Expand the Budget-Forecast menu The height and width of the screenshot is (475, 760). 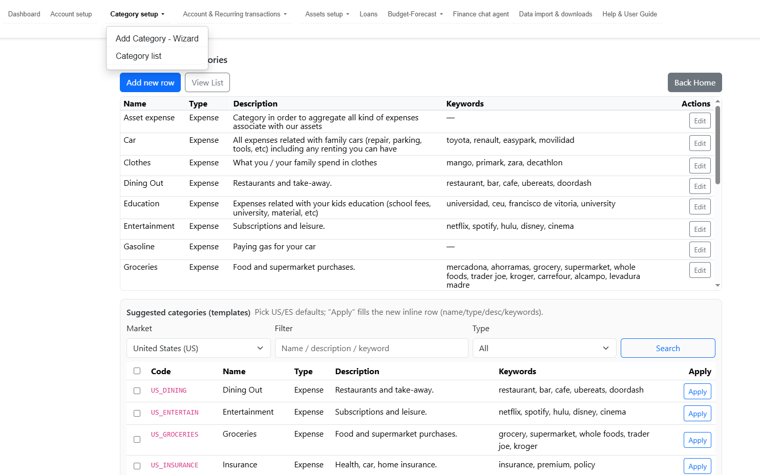click(415, 14)
